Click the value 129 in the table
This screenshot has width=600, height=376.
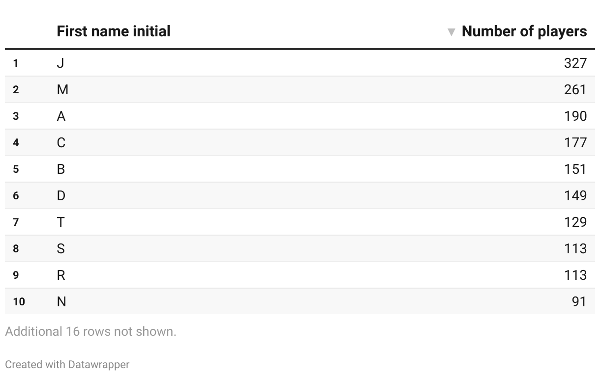click(x=575, y=222)
